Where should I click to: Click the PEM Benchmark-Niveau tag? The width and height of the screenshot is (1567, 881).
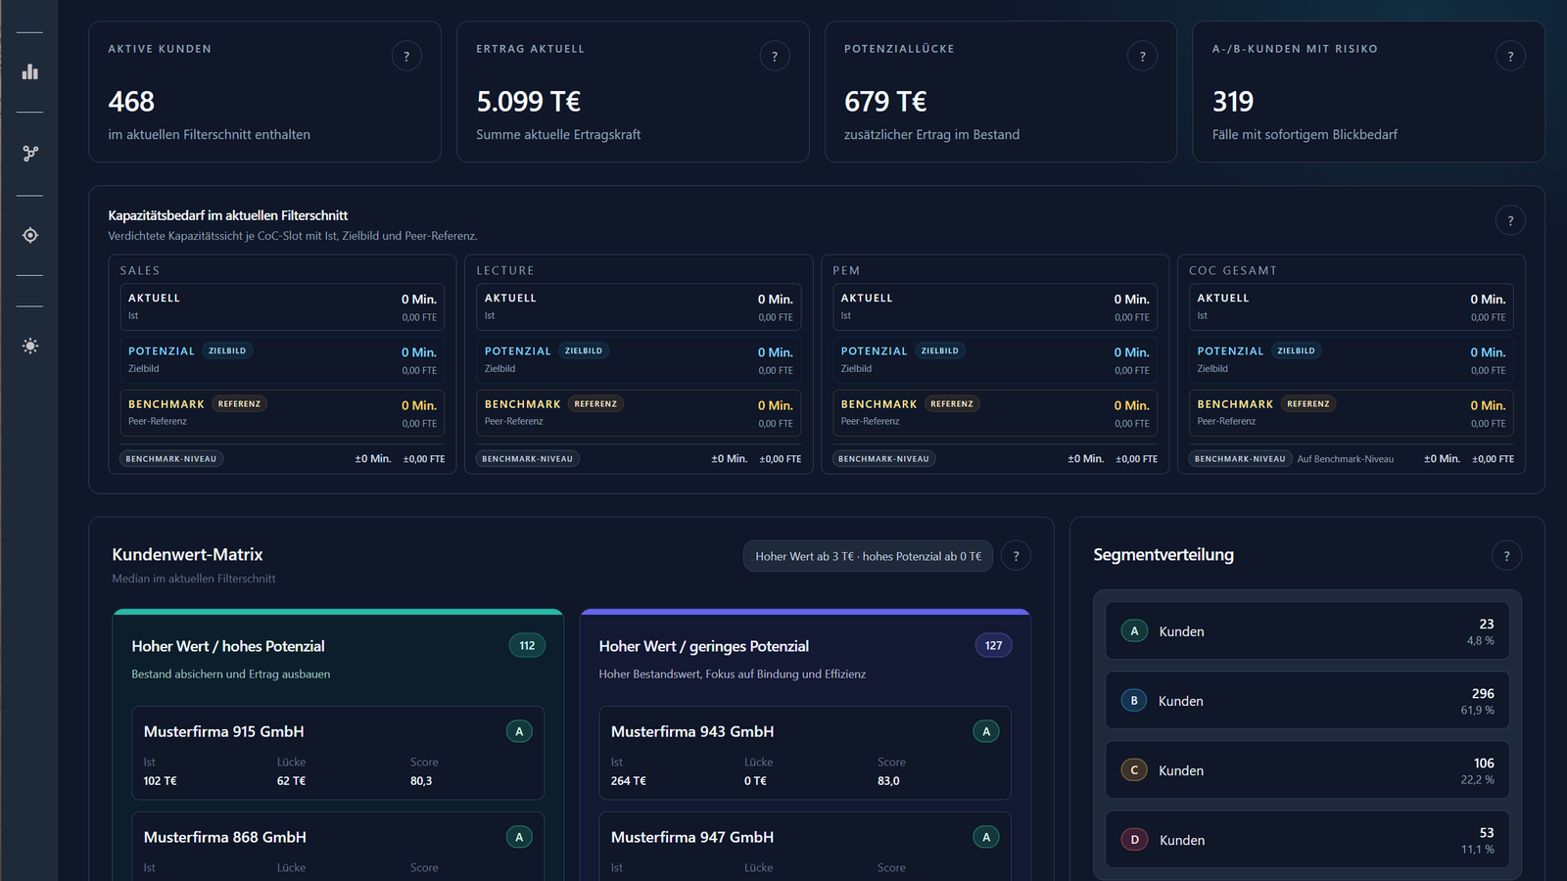883,458
